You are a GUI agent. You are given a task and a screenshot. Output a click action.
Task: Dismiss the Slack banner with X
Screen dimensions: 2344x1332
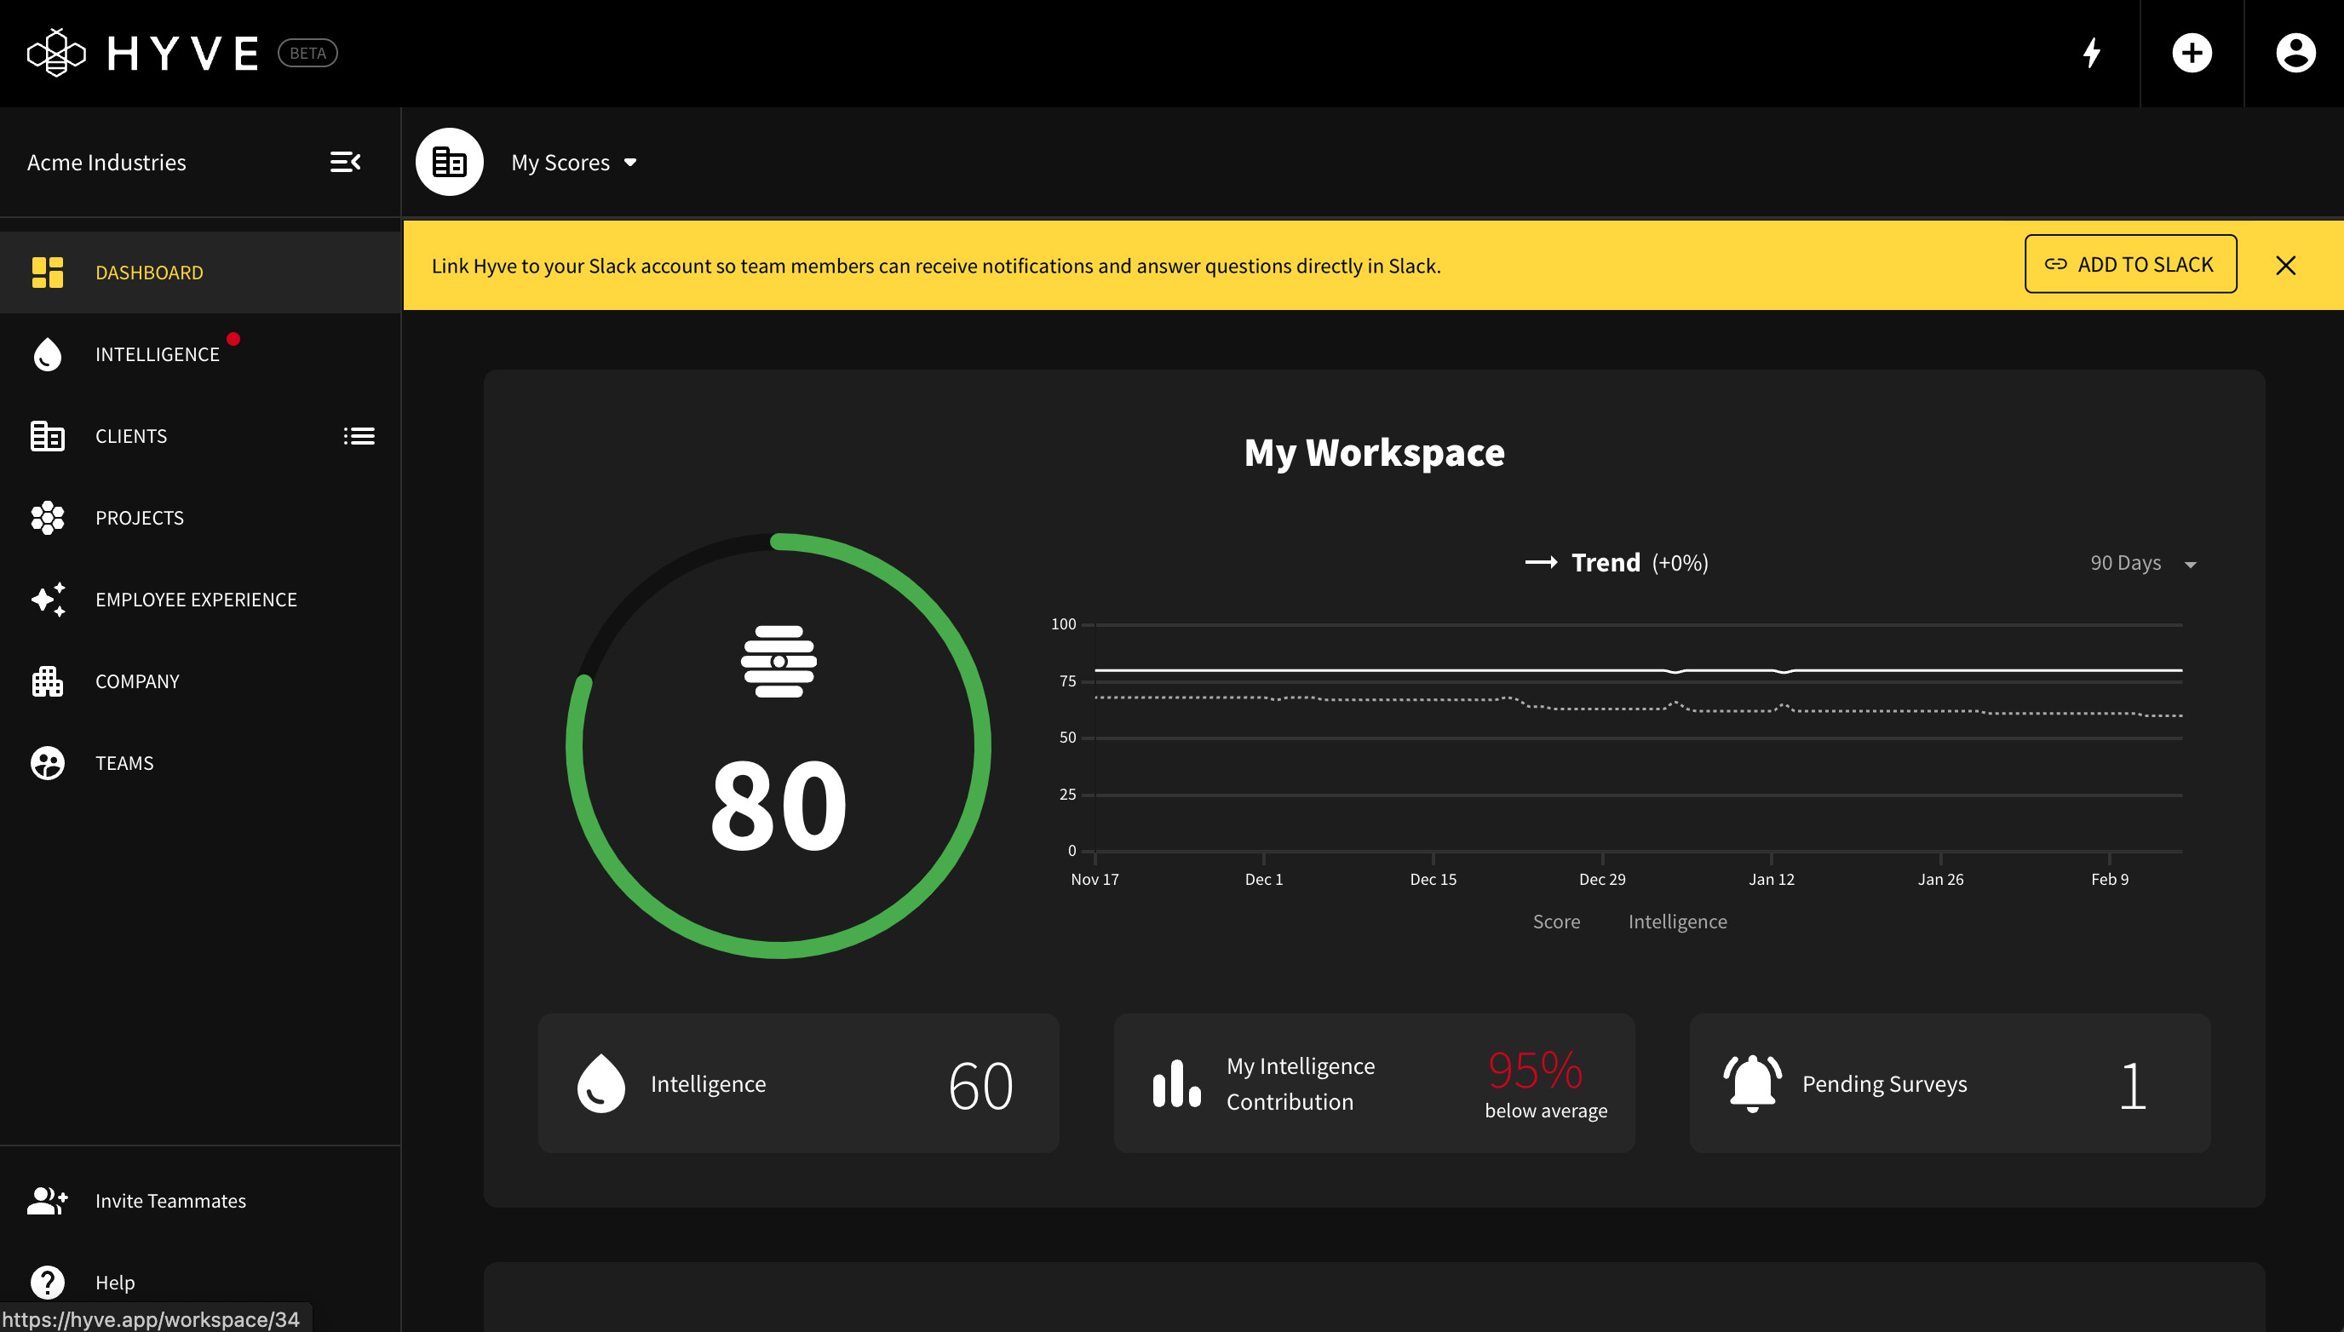point(2285,266)
